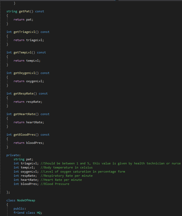Click 'int heartRate;' member declaration
This screenshot has height=216, width=182.
pos(26,180)
